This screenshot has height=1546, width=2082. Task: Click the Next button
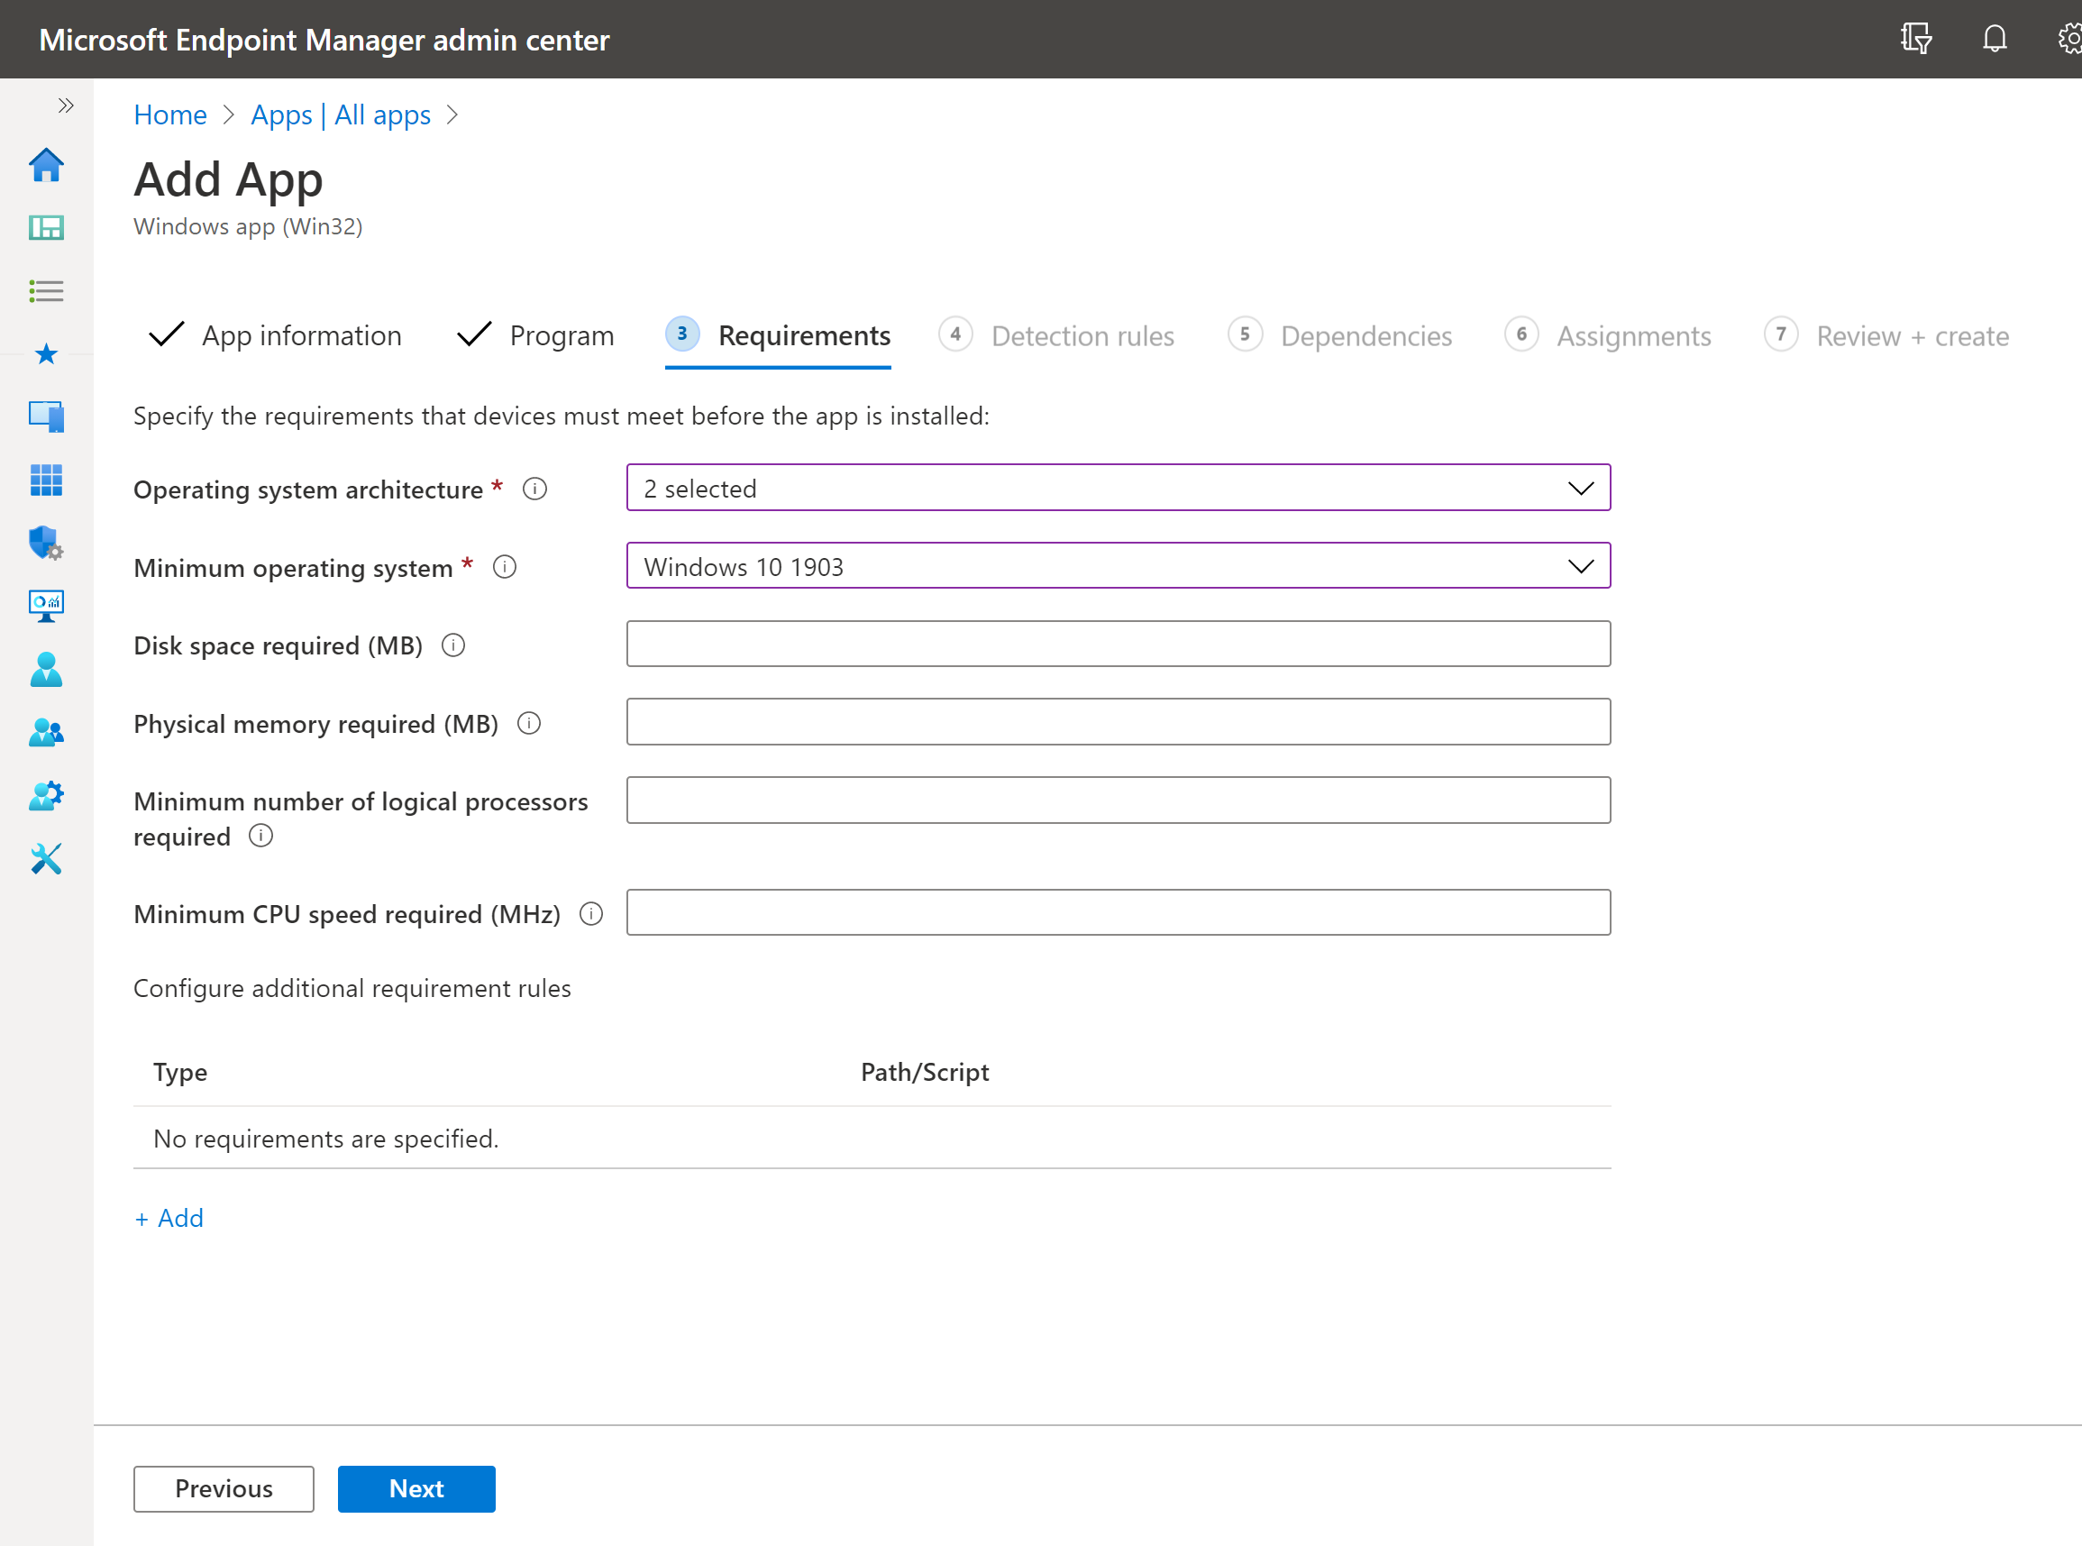(x=416, y=1488)
